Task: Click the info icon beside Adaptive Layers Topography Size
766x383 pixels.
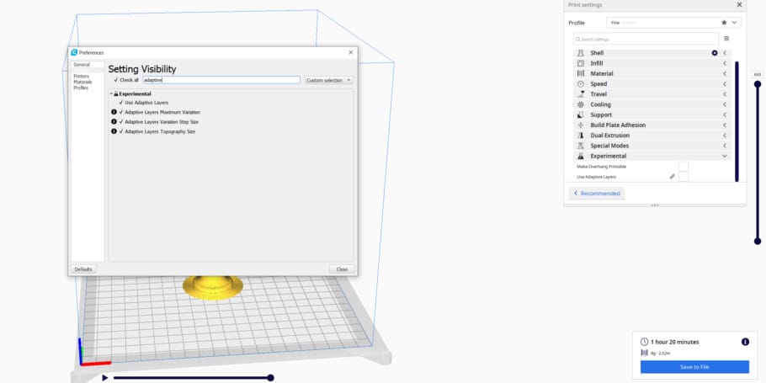Action: pyautogui.click(x=114, y=131)
